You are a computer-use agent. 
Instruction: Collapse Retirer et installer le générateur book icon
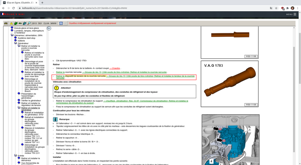click(19, 108)
